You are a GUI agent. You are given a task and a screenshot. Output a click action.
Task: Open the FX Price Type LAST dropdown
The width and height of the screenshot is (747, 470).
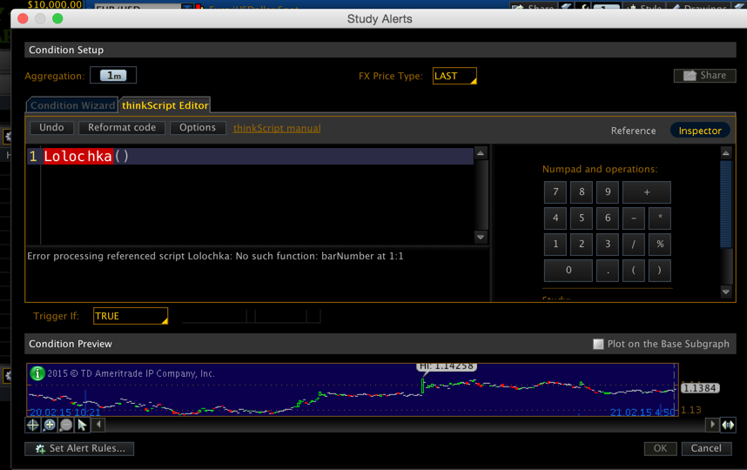454,76
